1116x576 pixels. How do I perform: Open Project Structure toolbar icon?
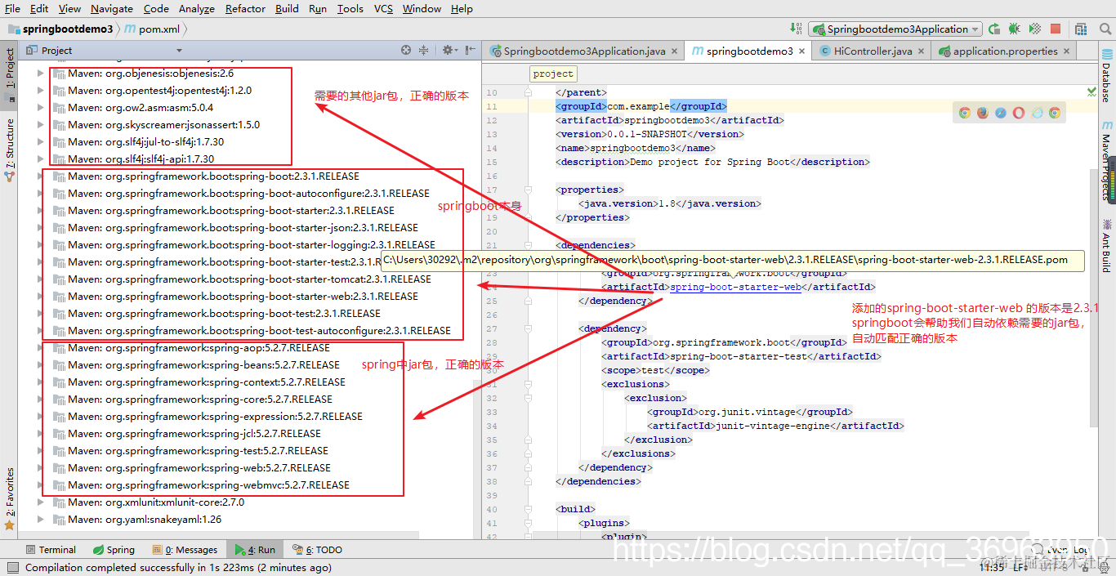click(x=1082, y=29)
